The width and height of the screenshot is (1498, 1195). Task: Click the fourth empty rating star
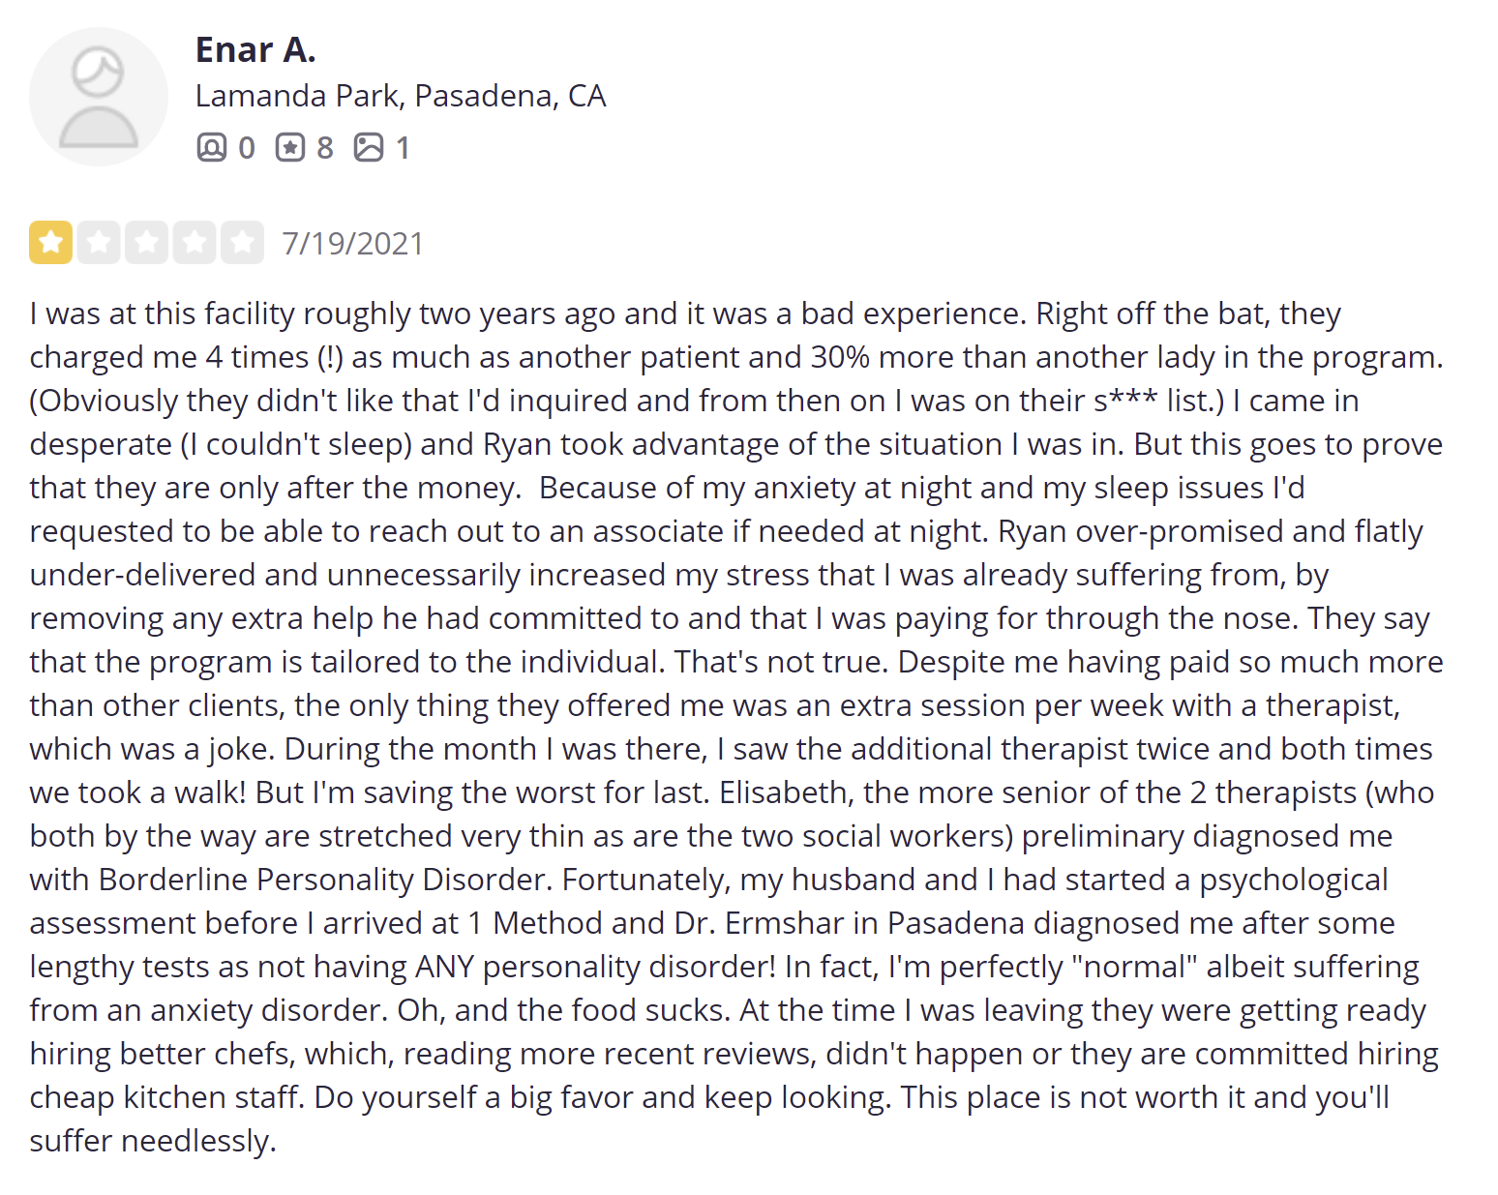195,243
